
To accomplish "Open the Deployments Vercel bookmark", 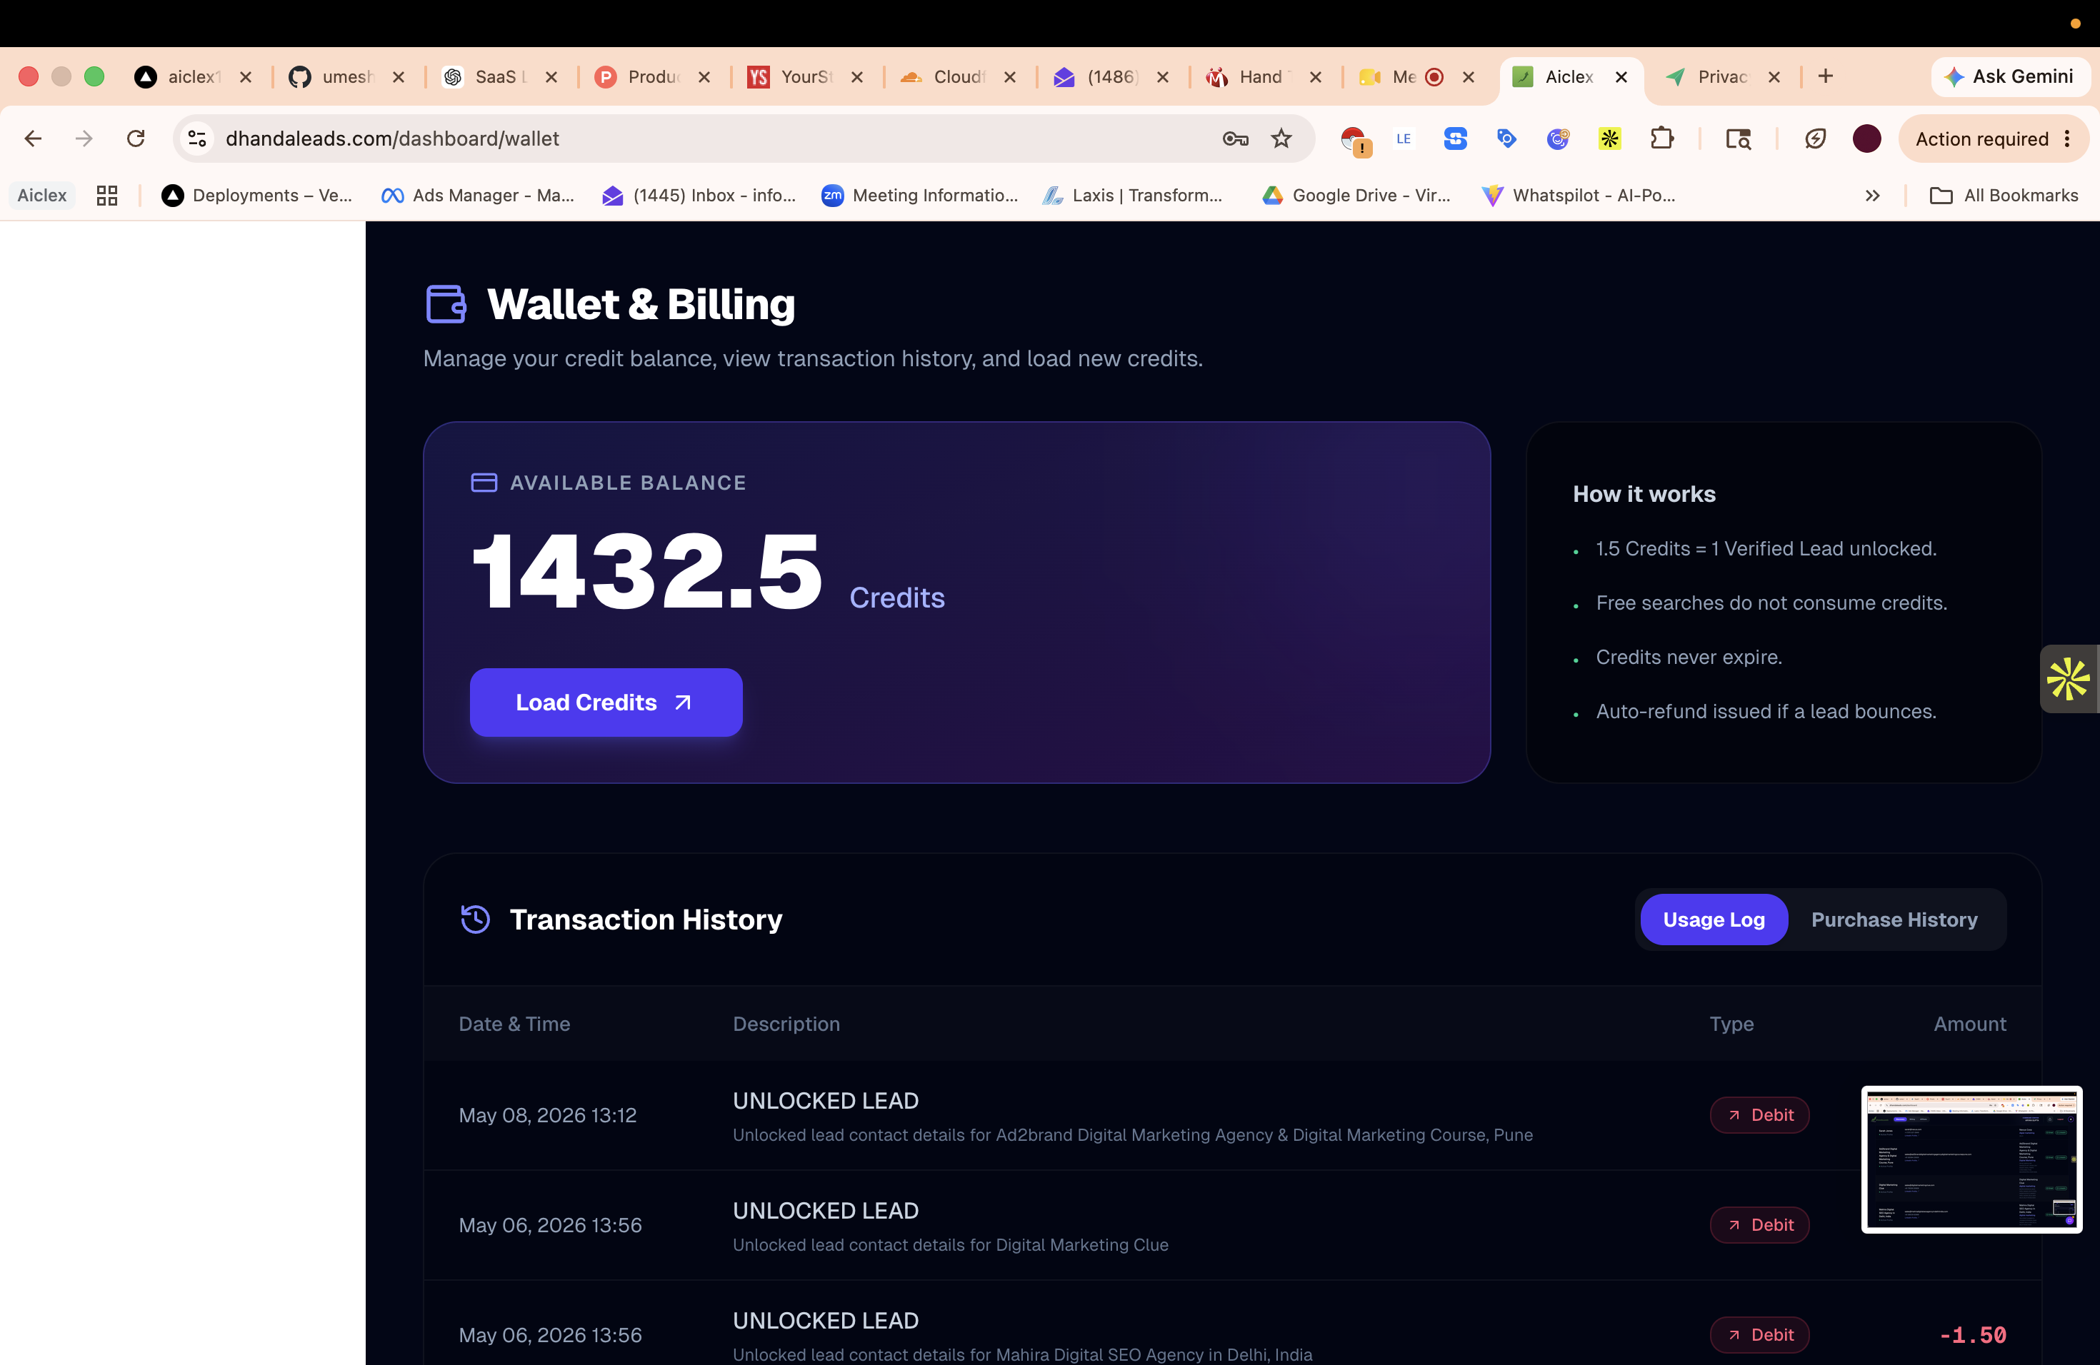I will click(x=258, y=196).
